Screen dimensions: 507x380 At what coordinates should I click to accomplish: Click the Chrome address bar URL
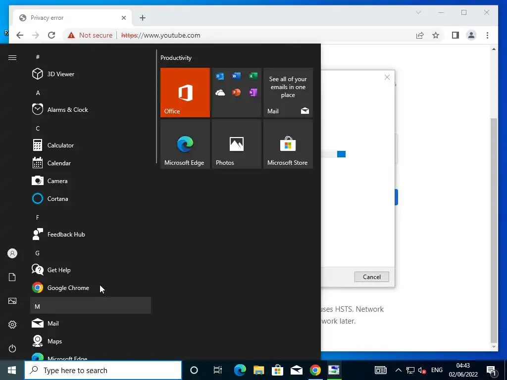tap(161, 35)
